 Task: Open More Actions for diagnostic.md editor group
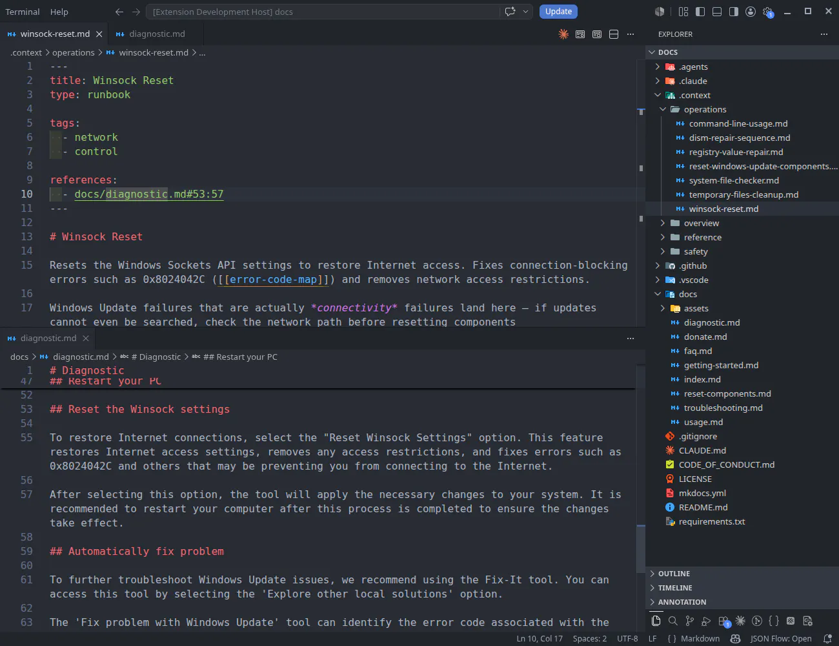(631, 338)
